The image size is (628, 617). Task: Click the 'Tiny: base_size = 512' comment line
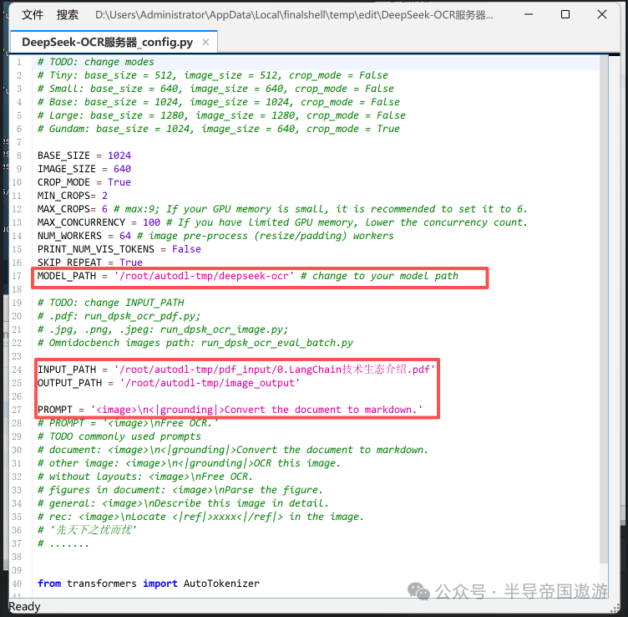tap(213, 75)
